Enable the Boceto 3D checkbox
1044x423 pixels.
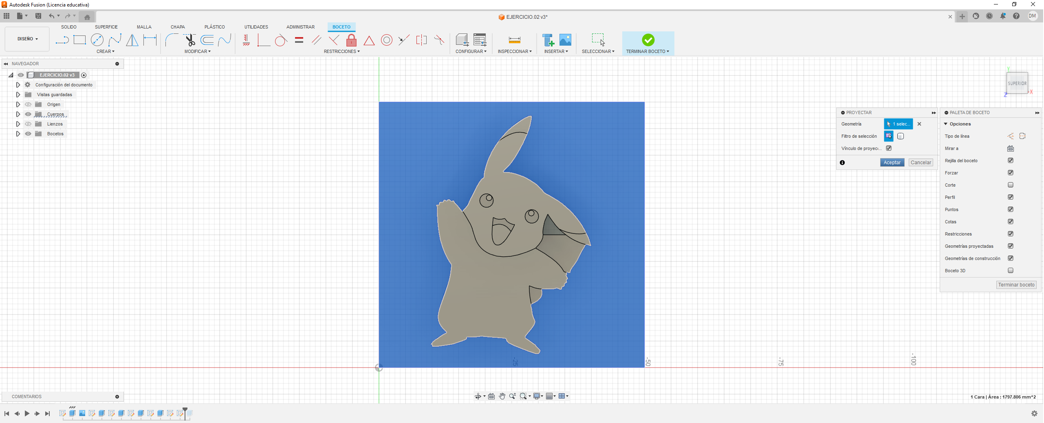click(x=1011, y=271)
